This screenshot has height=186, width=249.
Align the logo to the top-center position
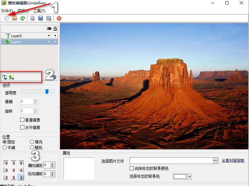pos(14,163)
